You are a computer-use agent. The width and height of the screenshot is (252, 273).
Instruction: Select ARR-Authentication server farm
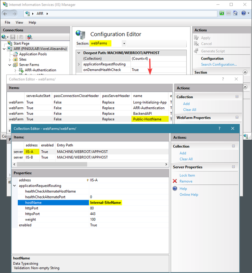[x=41, y=70]
